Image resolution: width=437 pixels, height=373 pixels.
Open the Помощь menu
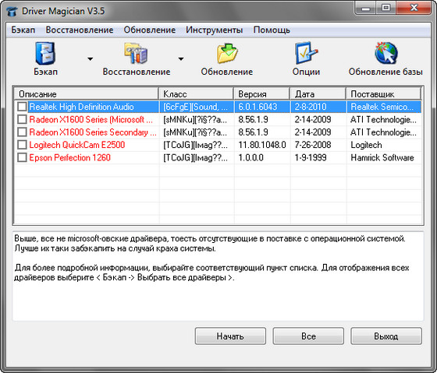(272, 30)
